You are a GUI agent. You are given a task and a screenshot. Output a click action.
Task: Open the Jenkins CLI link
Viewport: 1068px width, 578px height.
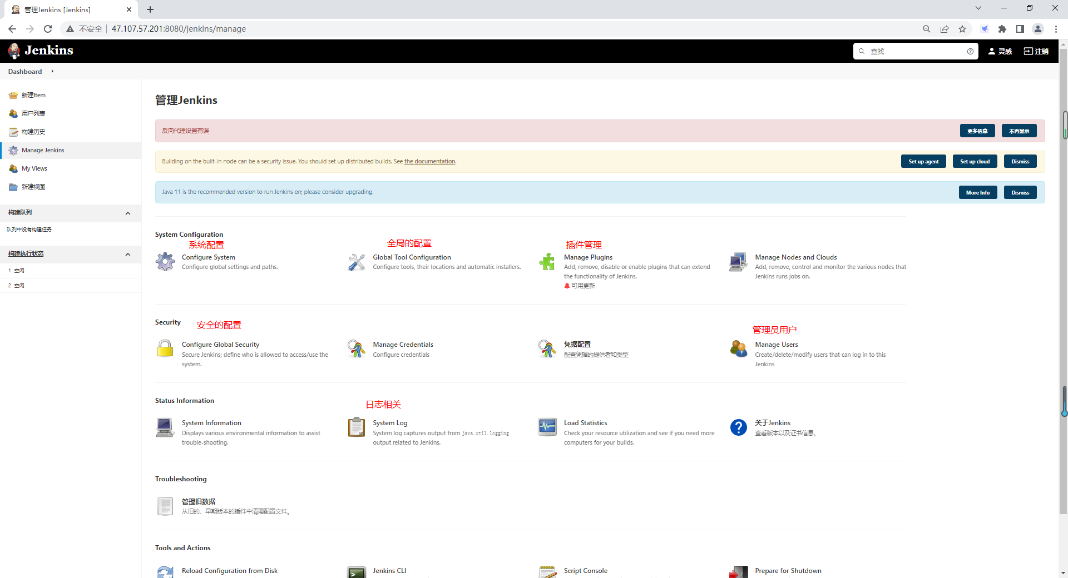coord(389,571)
